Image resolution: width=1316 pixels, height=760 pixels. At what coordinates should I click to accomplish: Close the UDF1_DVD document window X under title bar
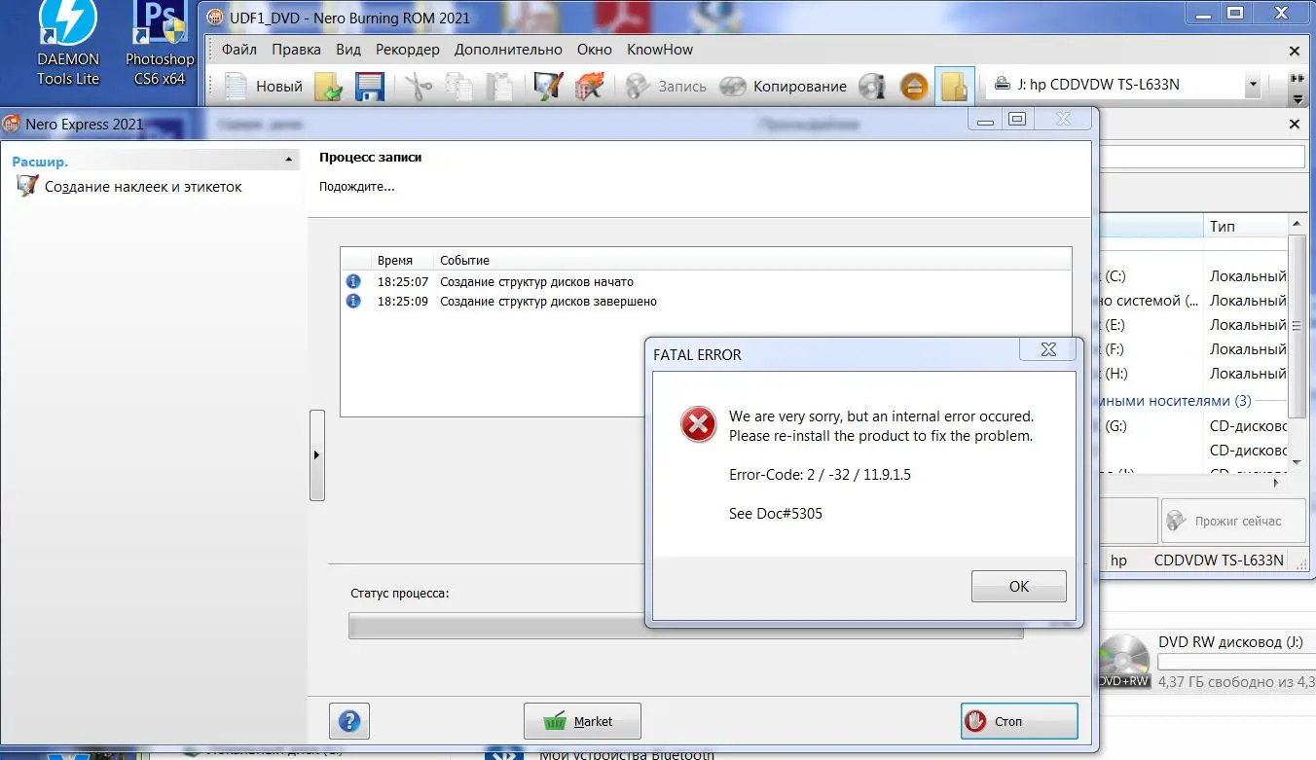click(x=1294, y=51)
